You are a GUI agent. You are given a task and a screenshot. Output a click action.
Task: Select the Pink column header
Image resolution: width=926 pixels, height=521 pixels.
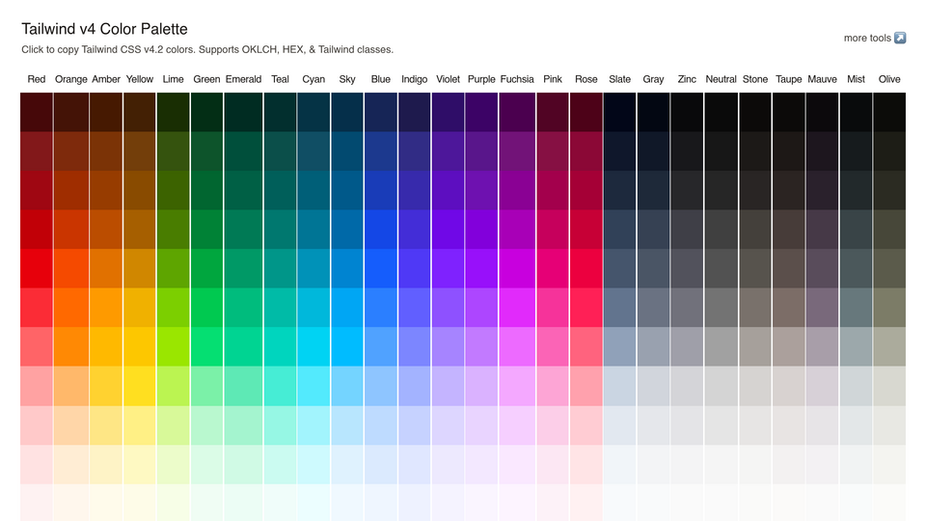click(553, 79)
